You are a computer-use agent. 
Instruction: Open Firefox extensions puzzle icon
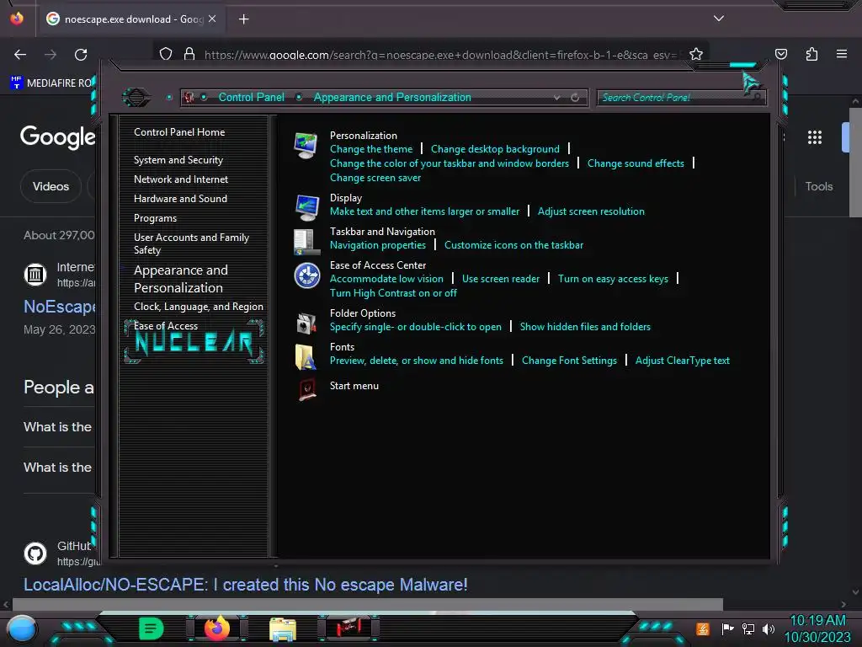[811, 54]
